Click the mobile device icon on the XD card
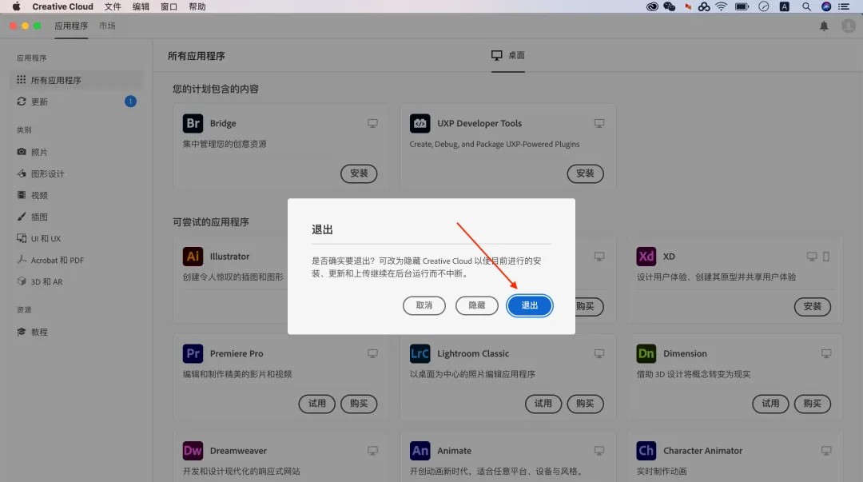 (x=826, y=256)
